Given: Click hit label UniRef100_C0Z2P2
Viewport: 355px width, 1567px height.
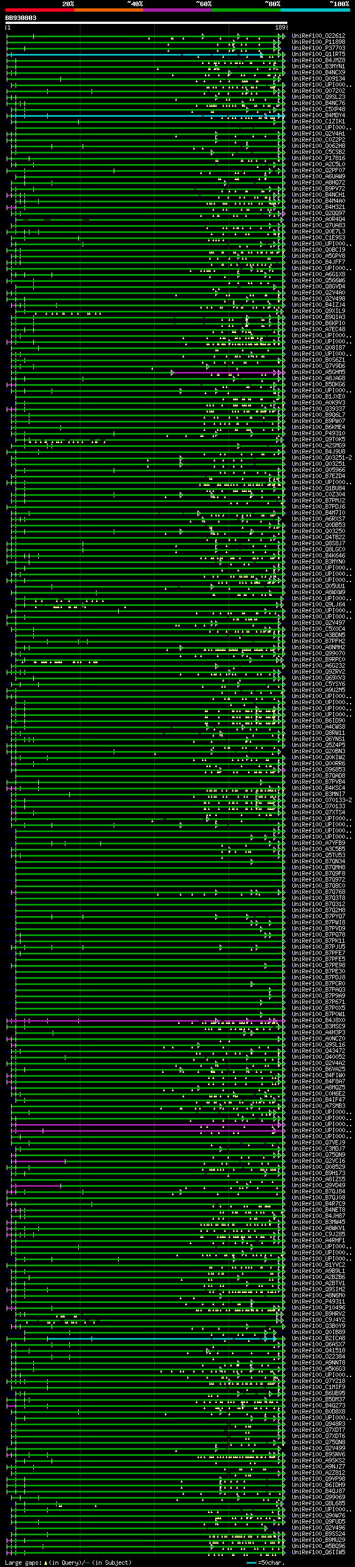Looking at the screenshot, I should 318,140.
